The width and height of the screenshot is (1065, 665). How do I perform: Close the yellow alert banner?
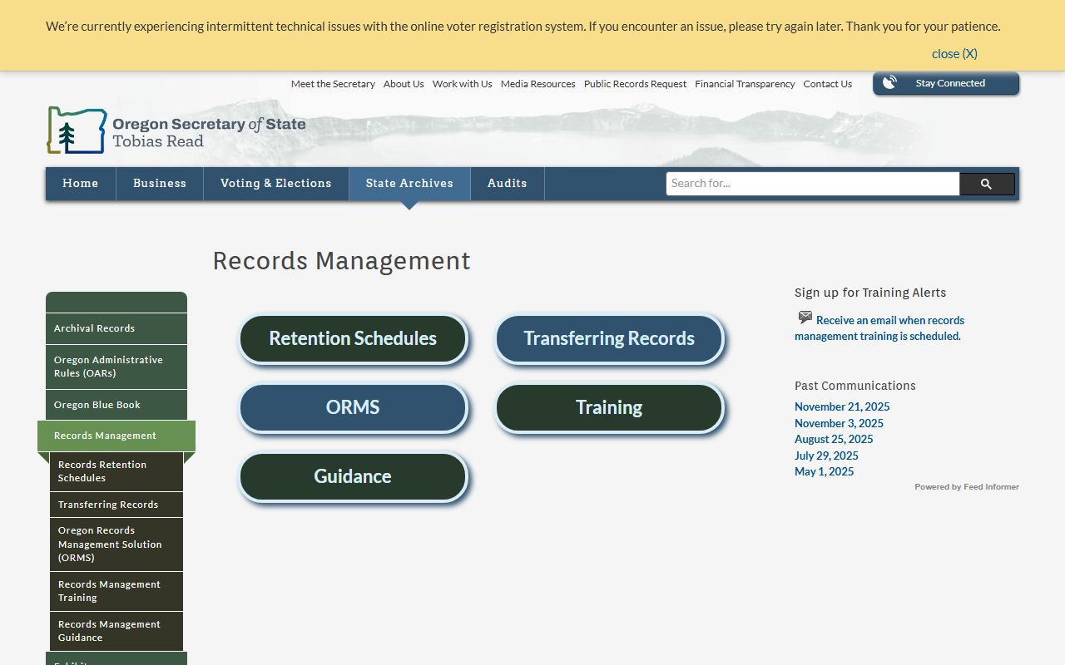click(954, 53)
